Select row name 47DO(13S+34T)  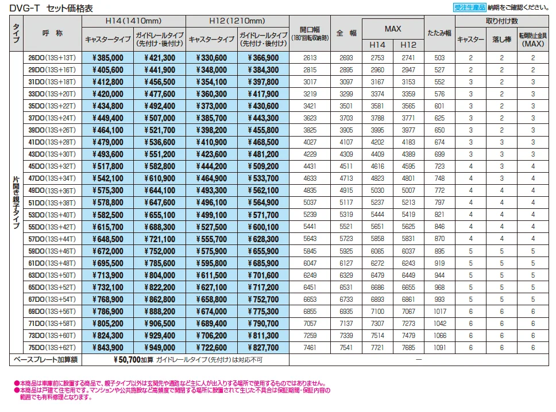[52, 178]
